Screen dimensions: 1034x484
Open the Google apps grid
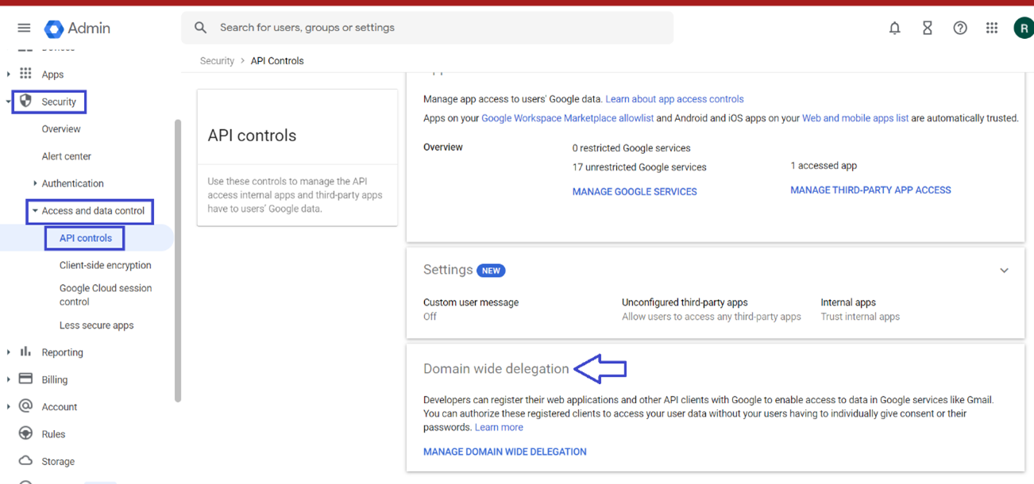[x=992, y=28]
